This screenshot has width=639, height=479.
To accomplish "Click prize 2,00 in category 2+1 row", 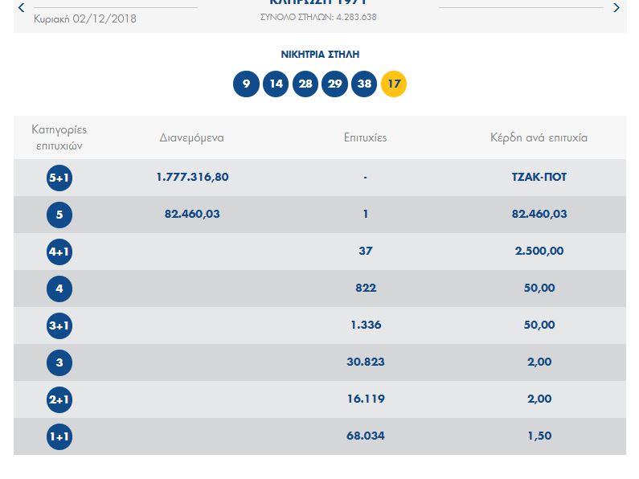I will [x=539, y=399].
